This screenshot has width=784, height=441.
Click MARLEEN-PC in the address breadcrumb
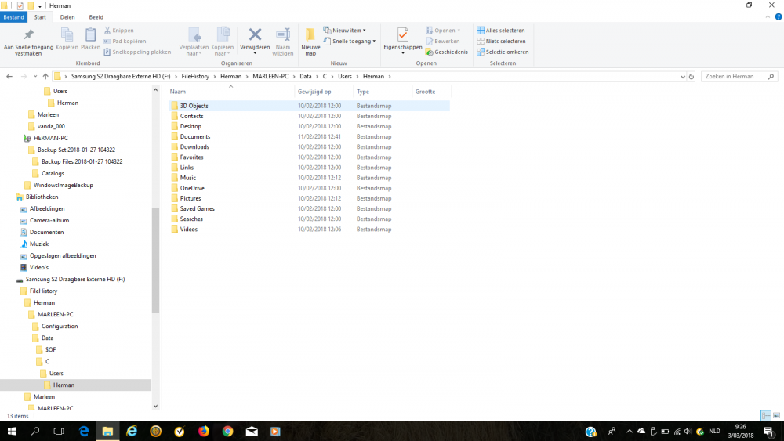(270, 77)
